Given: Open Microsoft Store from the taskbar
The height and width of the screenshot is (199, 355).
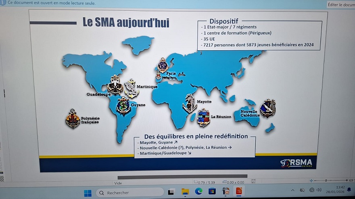Looking at the screenshot, I should point(212,191).
